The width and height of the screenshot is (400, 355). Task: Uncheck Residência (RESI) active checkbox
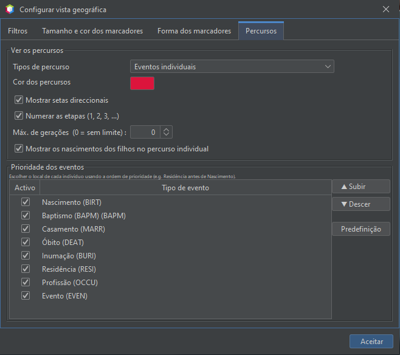[x=26, y=269]
